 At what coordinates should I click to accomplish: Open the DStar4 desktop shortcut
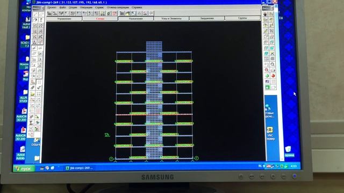pos(36,142)
